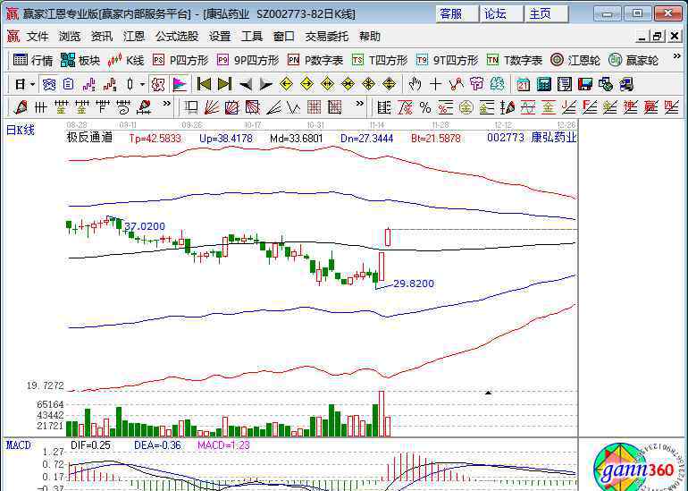The width and height of the screenshot is (688, 491).
Task: Open the calendar 21 icon
Action: coord(523,84)
